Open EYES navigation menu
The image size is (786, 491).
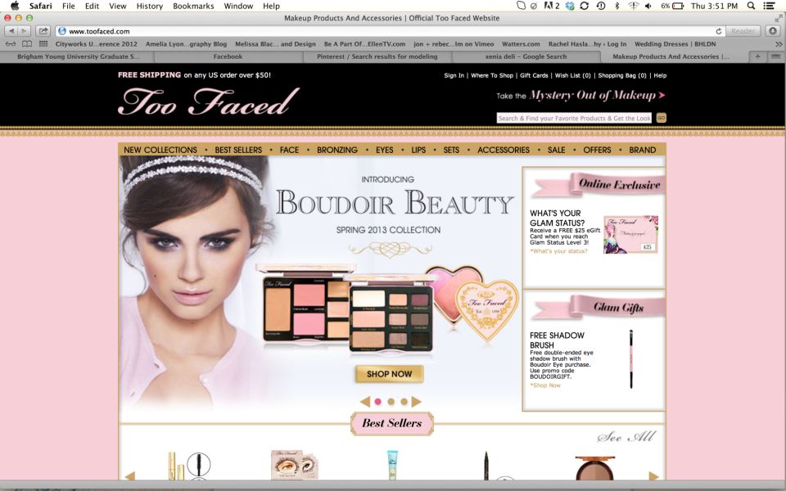(385, 150)
